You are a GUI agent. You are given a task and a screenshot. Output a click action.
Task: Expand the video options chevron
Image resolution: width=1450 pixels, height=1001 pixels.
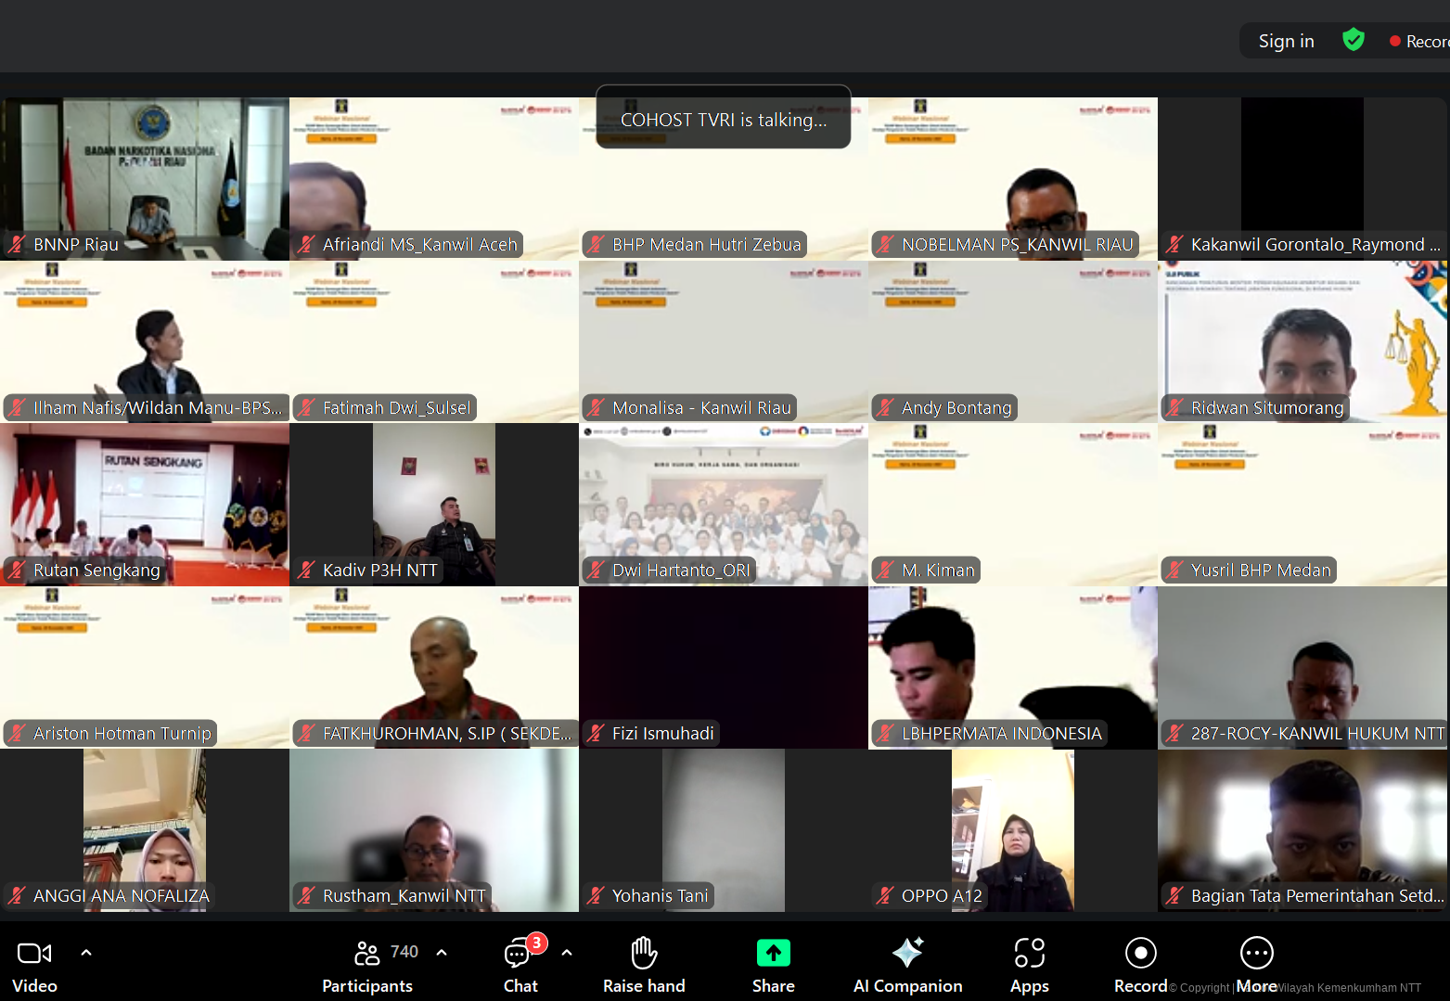(86, 952)
